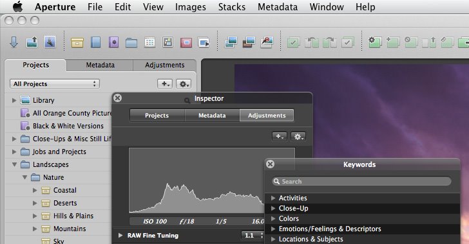This screenshot has width=469, height=244.
Task: Expand Colors keyword group
Action: [273, 218]
